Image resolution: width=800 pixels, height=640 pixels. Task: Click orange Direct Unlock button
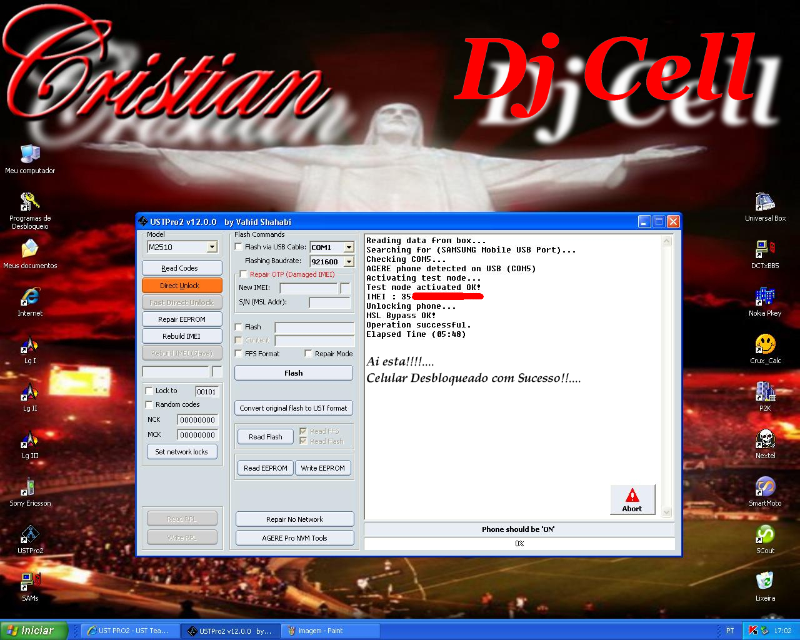click(182, 286)
